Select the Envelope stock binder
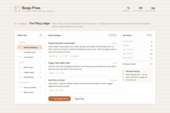170x113 pixels. tap(30, 52)
